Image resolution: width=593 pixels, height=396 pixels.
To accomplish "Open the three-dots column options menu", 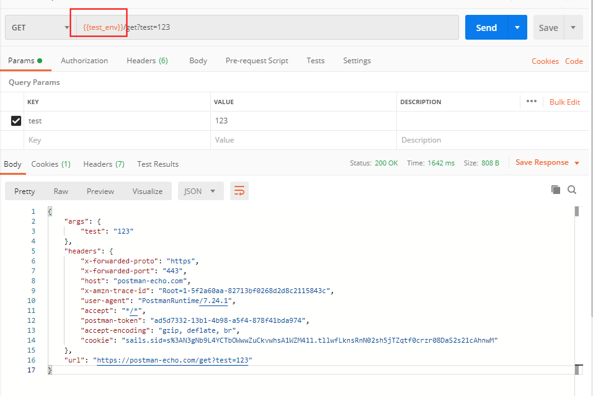I will pyautogui.click(x=531, y=102).
